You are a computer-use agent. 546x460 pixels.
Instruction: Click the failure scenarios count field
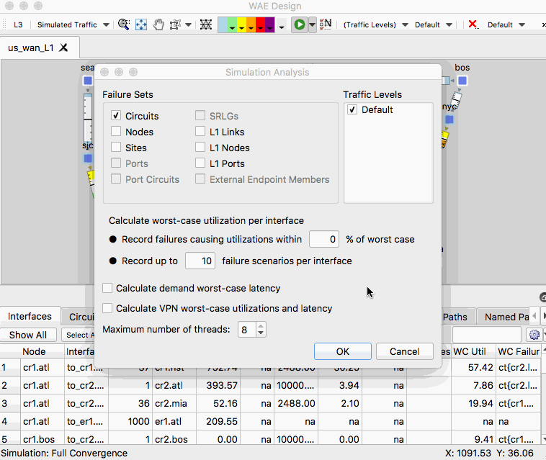[x=200, y=261]
